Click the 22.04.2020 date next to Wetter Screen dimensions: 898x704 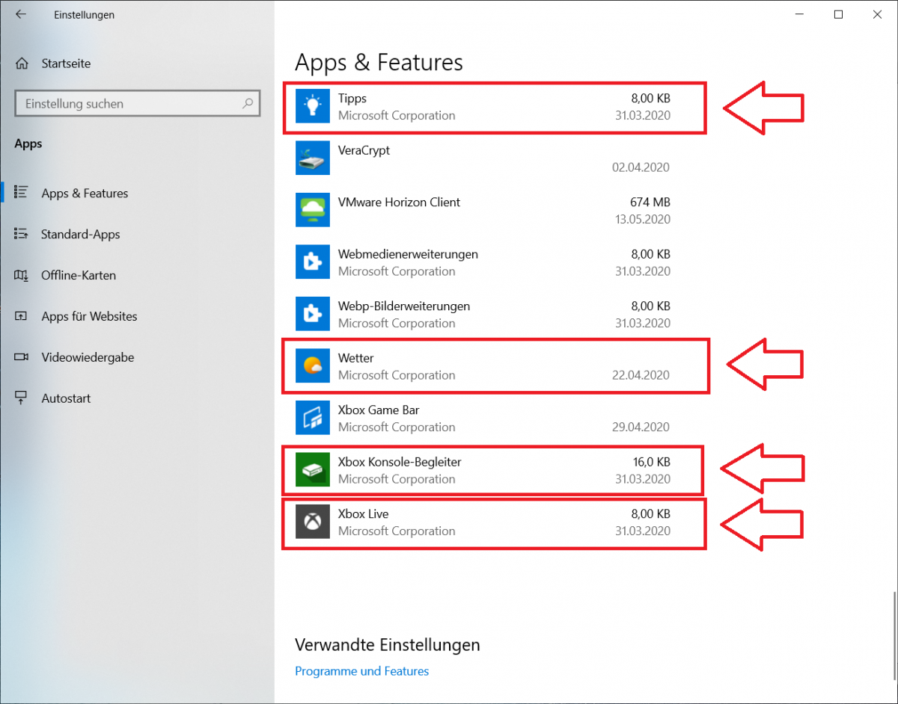pyautogui.click(x=641, y=375)
